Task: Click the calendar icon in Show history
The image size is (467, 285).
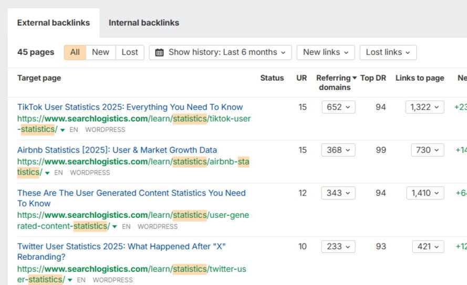Action: [159, 52]
